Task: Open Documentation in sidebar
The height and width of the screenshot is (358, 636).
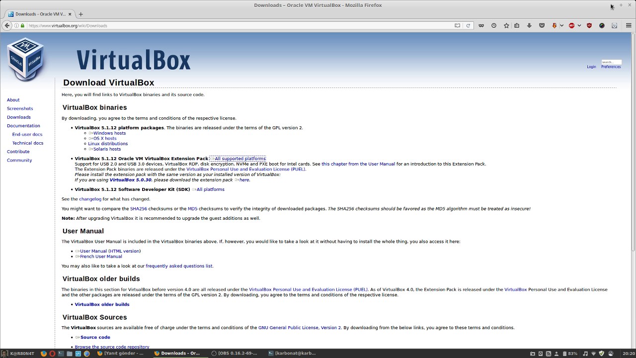Action: [x=23, y=126]
